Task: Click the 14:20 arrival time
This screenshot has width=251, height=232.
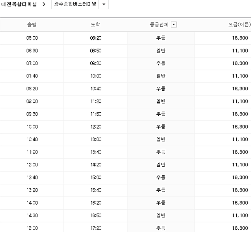Action: [96, 165]
